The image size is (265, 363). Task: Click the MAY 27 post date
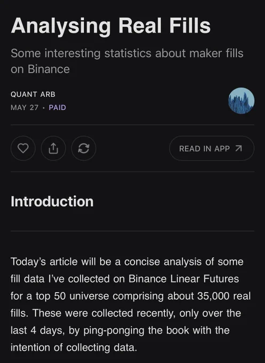[x=25, y=107]
